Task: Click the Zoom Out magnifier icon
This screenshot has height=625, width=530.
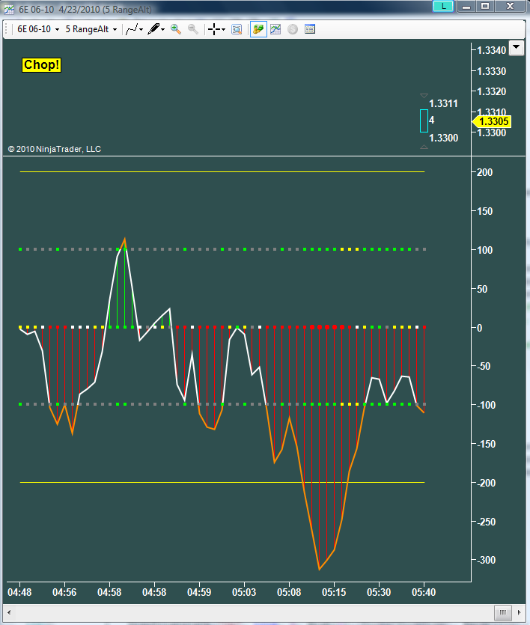Action: point(193,29)
